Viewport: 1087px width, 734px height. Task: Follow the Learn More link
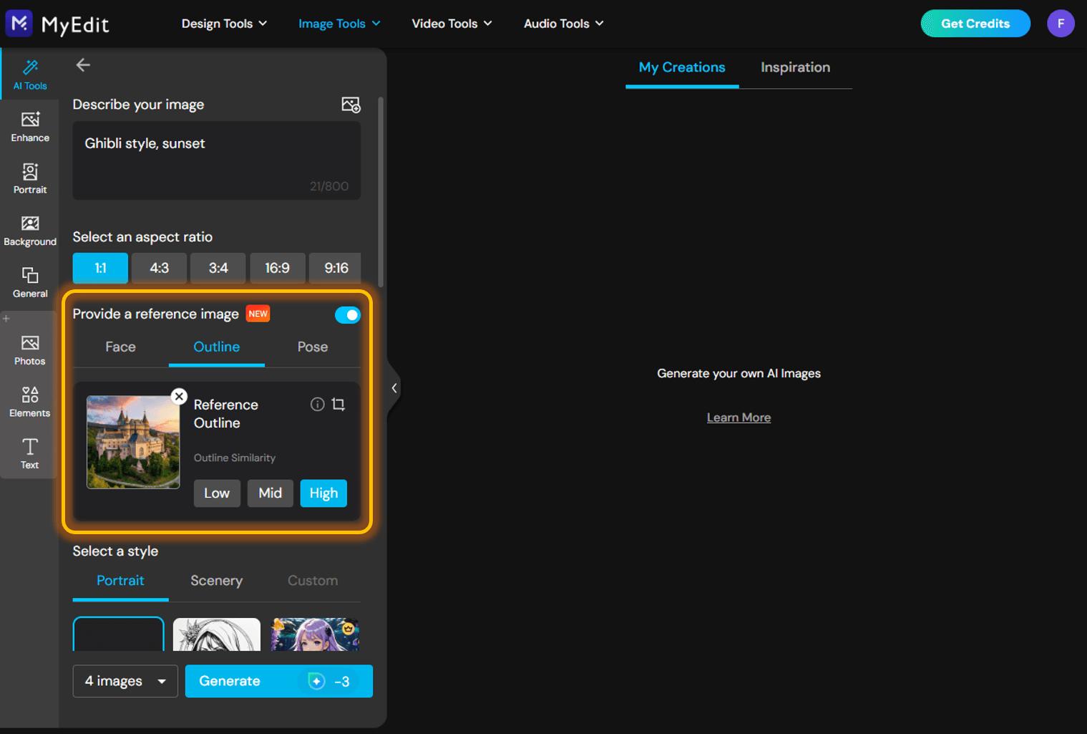point(739,417)
